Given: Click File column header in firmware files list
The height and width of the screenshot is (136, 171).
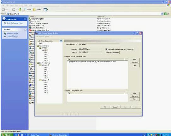Looking at the screenshot, I should pyautogui.click(x=96, y=59).
